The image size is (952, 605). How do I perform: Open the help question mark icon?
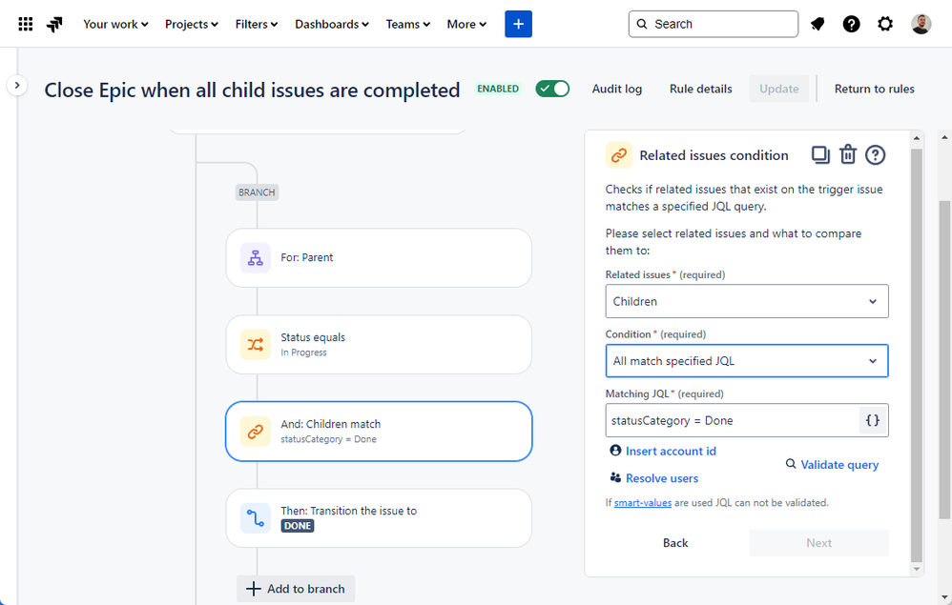point(851,24)
